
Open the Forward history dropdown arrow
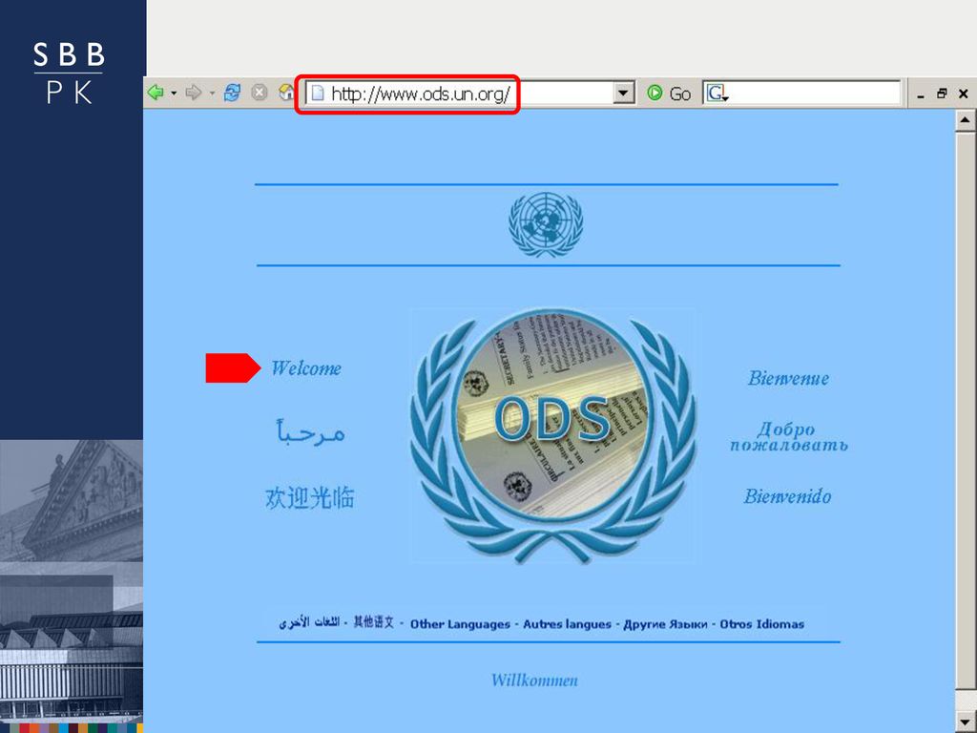pos(212,94)
